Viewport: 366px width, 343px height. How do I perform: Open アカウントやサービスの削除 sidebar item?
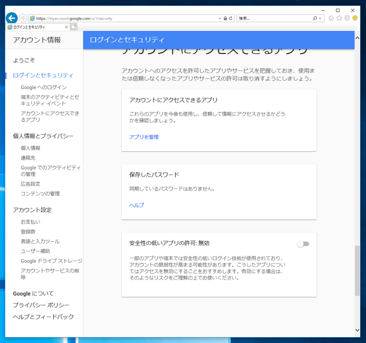[x=50, y=274]
